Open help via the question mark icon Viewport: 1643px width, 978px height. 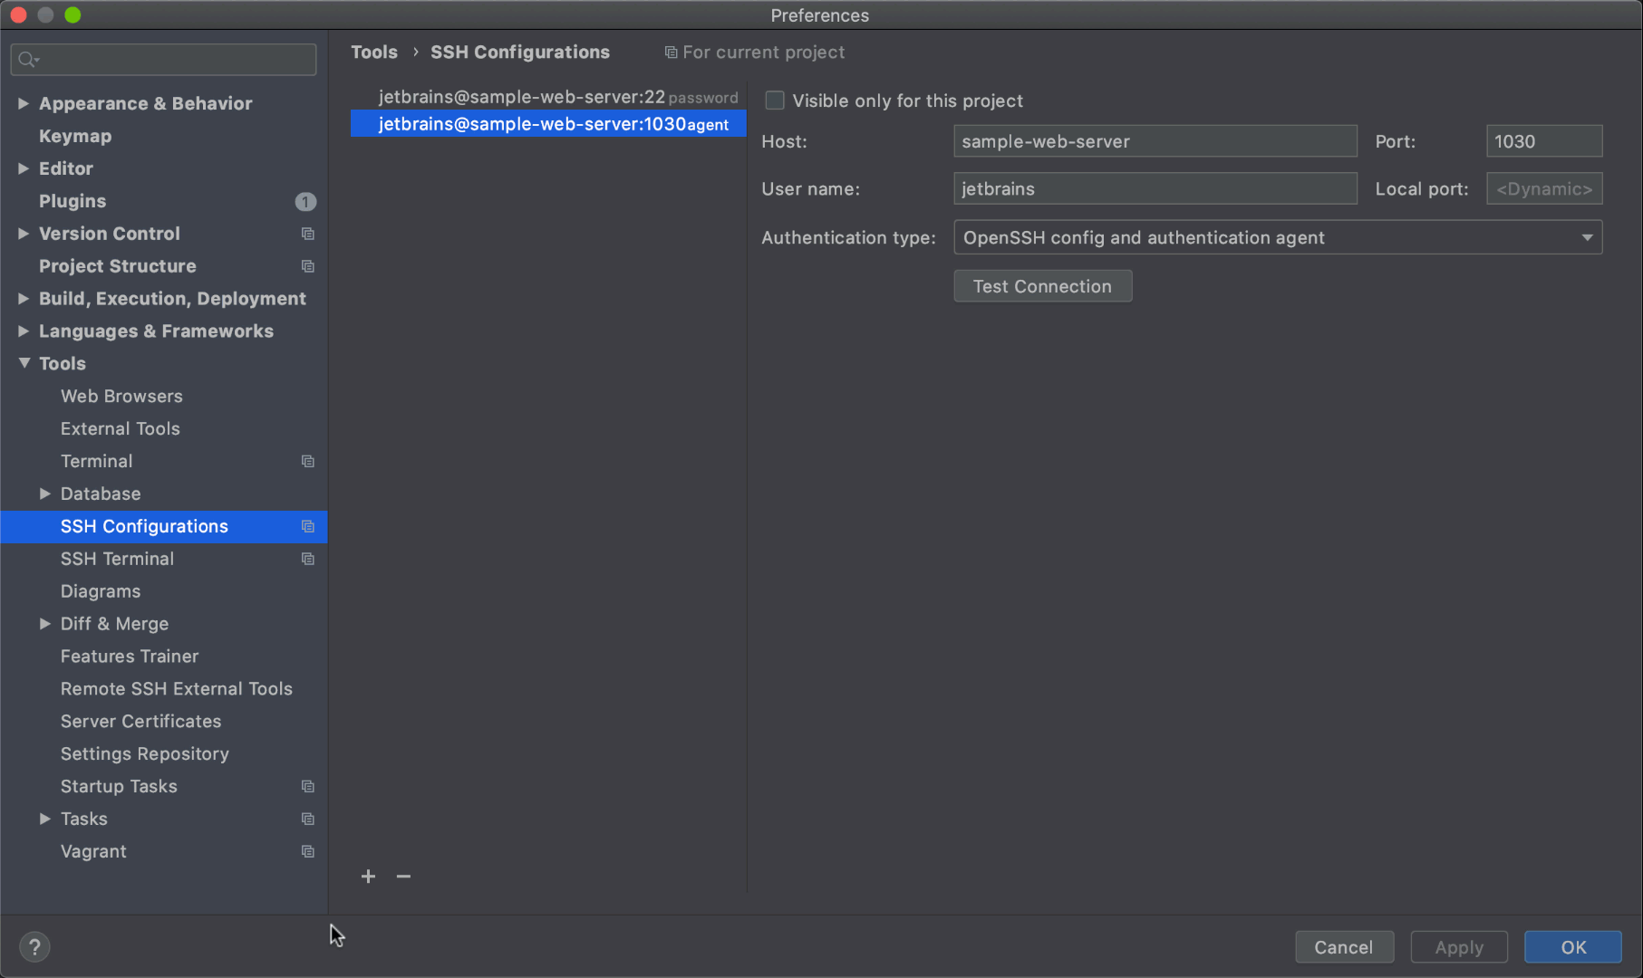[34, 946]
